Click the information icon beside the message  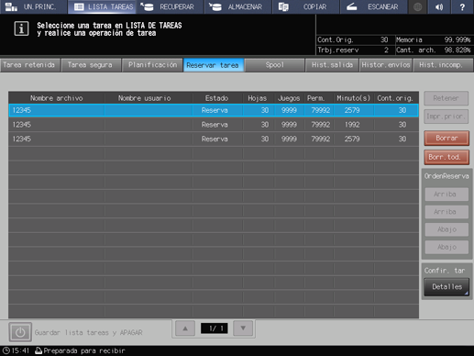(21, 28)
